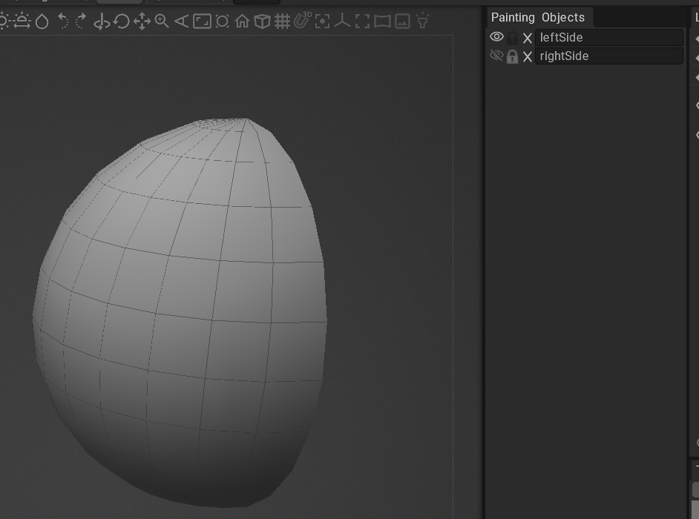Click the cube perspective view icon
This screenshot has height=519, width=699.
[x=262, y=22]
